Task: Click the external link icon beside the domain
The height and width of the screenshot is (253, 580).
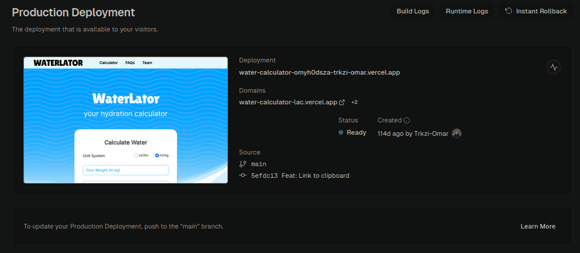Action: point(342,102)
